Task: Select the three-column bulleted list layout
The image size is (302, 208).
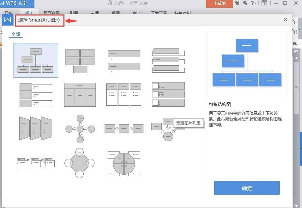Action: (123, 95)
